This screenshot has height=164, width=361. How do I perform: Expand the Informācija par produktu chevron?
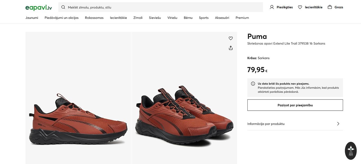point(338,124)
